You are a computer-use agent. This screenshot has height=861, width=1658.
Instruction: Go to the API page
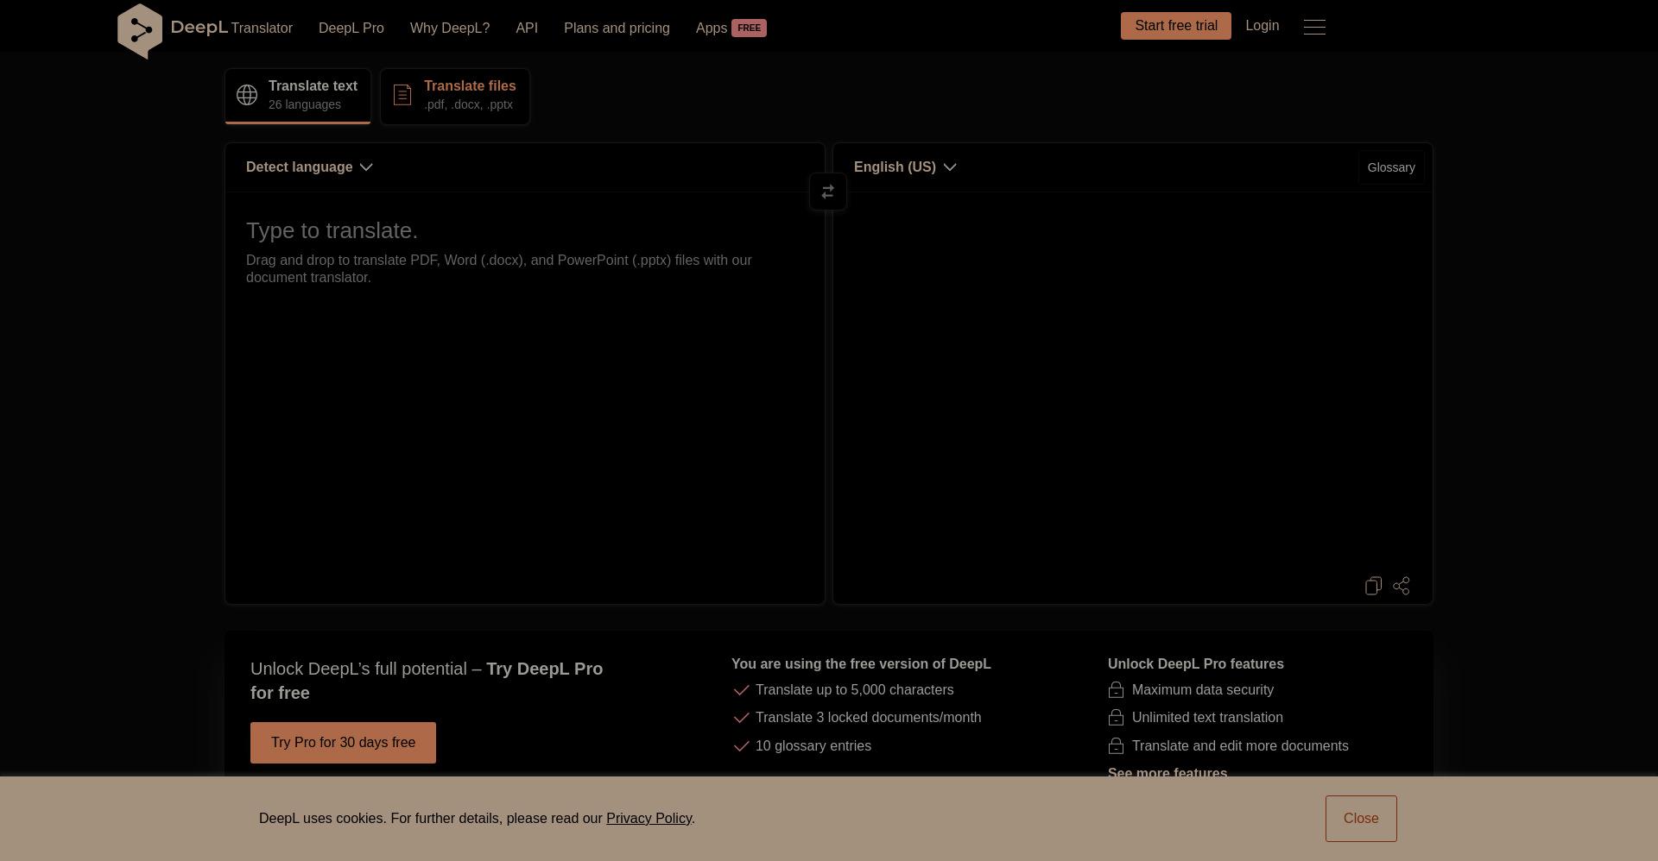click(527, 28)
